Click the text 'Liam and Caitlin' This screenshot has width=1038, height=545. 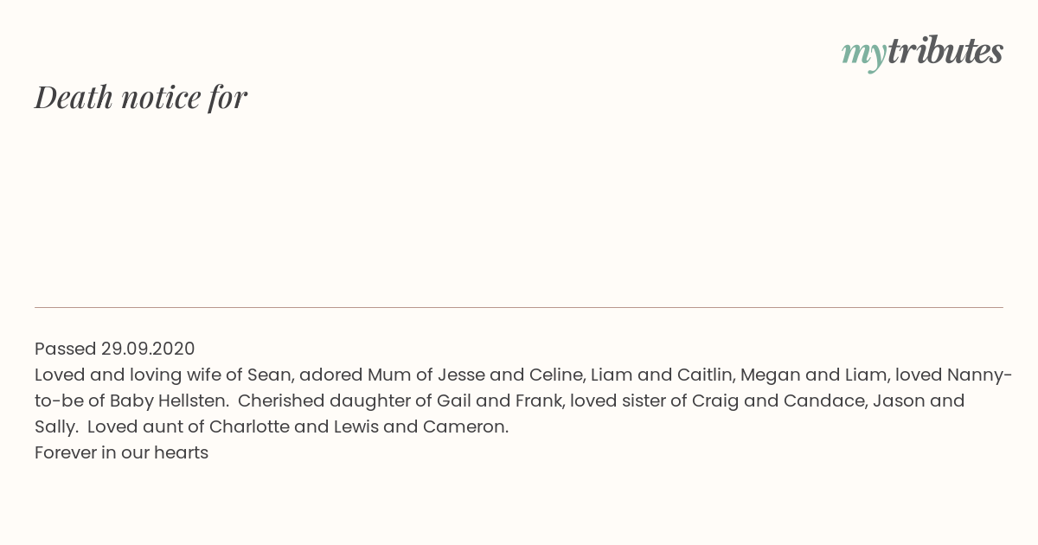click(662, 375)
